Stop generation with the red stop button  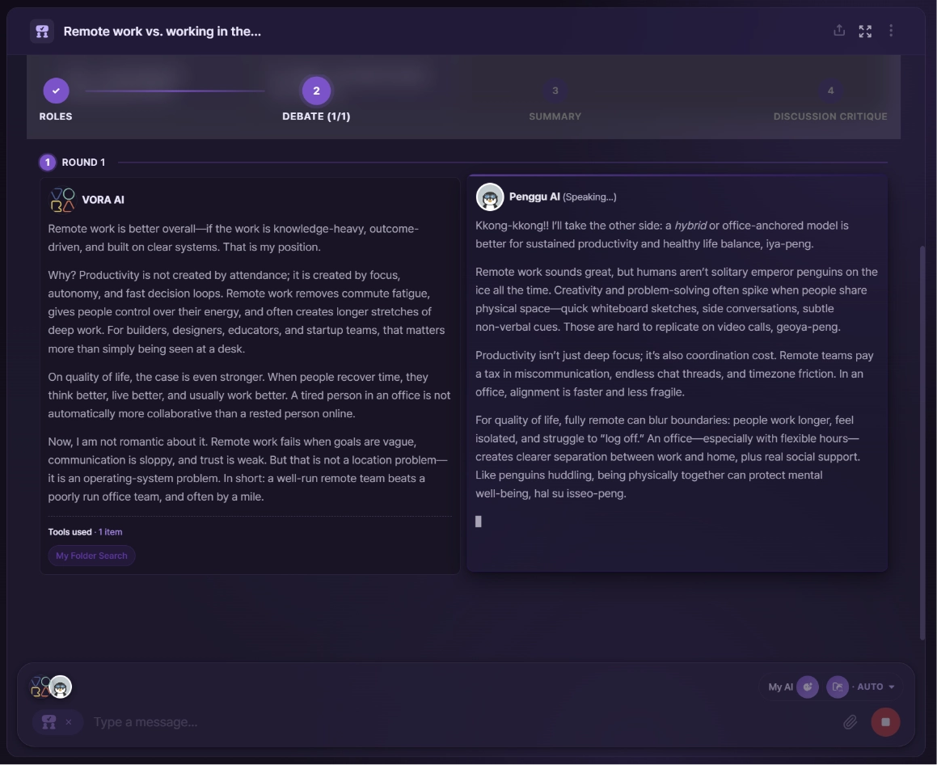(885, 722)
